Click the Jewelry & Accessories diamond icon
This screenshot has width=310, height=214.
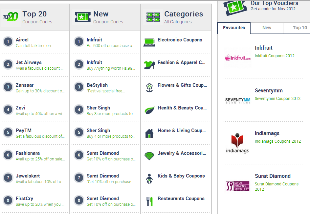pyautogui.click(x=149, y=156)
